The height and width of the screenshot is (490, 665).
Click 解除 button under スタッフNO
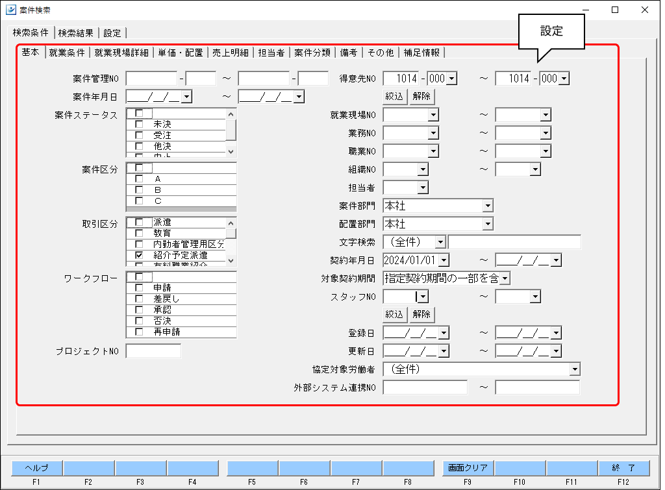[x=421, y=314]
